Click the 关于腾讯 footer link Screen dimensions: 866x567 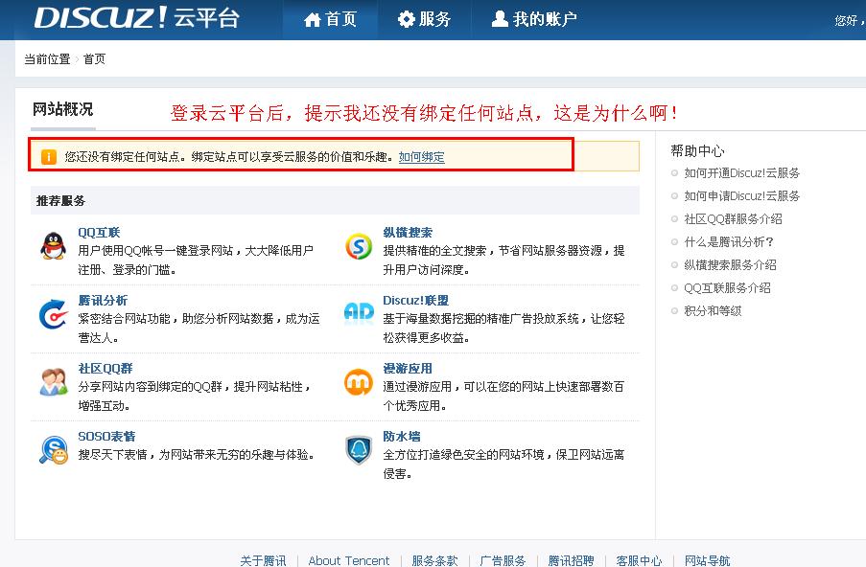(x=263, y=560)
